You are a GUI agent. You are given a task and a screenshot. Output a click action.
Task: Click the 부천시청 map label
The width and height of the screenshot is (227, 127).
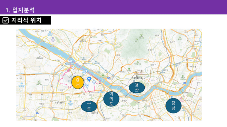(x=59, y=103)
